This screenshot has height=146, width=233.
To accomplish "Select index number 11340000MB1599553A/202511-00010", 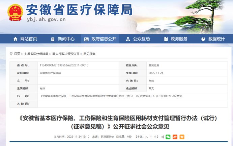I will [x=64, y=65].
